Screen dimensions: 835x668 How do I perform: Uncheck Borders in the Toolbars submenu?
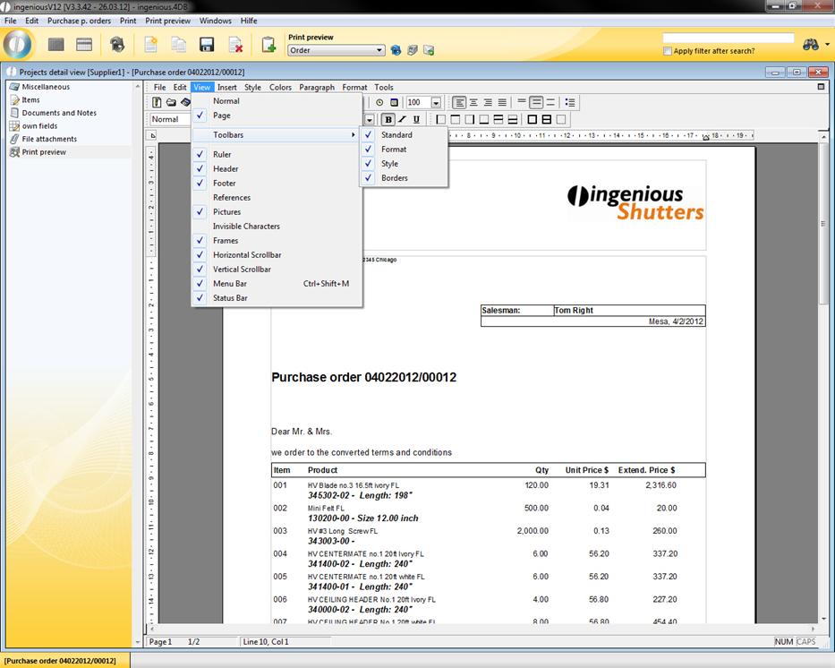pyautogui.click(x=394, y=178)
